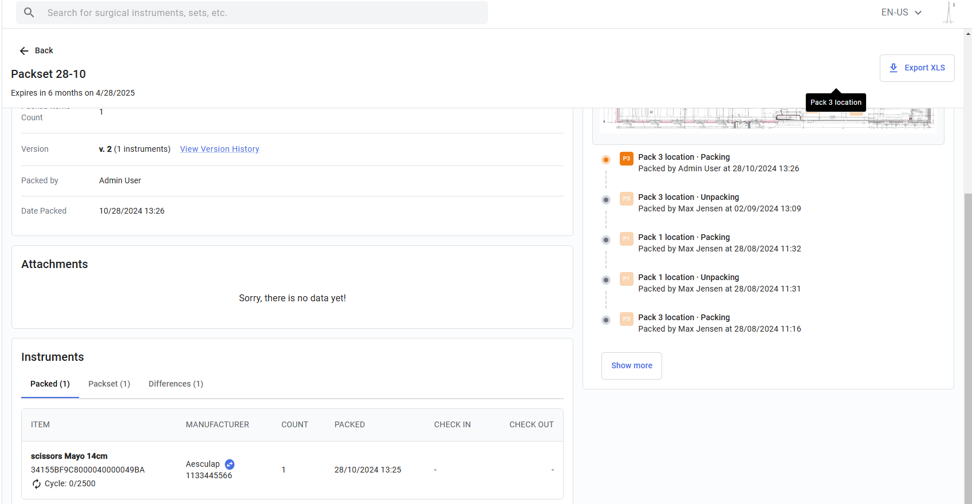The height and width of the screenshot is (504, 972).
Task: Click the PACKED column header
Action: pyautogui.click(x=349, y=425)
